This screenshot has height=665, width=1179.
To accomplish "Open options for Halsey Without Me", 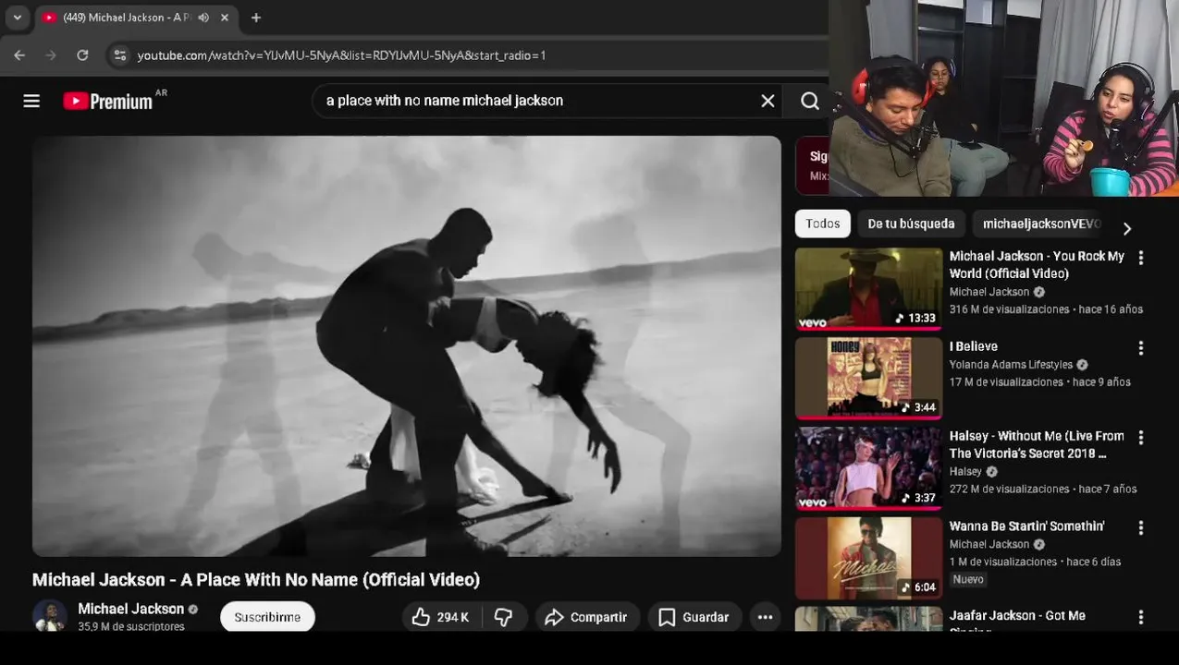I will pyautogui.click(x=1141, y=438).
